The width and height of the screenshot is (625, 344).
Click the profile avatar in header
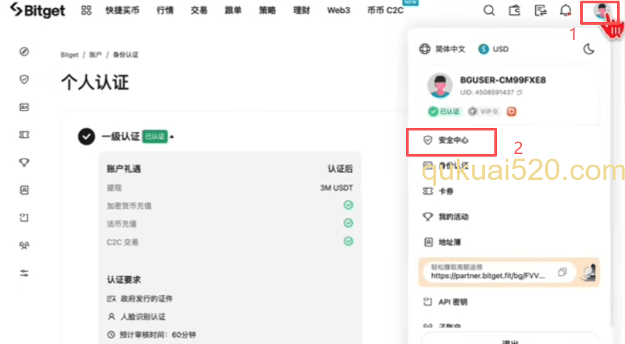(x=601, y=11)
